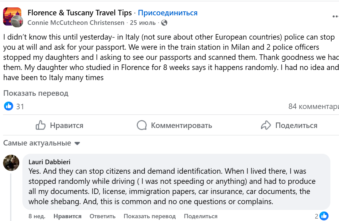Open Florence & Tuscany Travel Tips group
Screen dimensions: 339x221
pyautogui.click(x=80, y=13)
